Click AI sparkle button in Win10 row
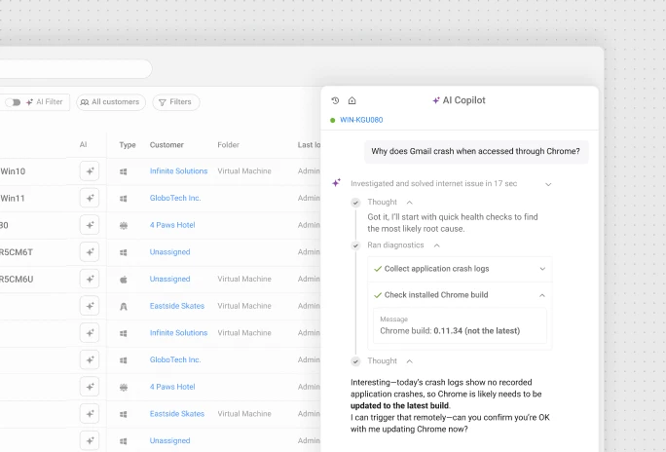This screenshot has width=666, height=452. click(x=90, y=171)
